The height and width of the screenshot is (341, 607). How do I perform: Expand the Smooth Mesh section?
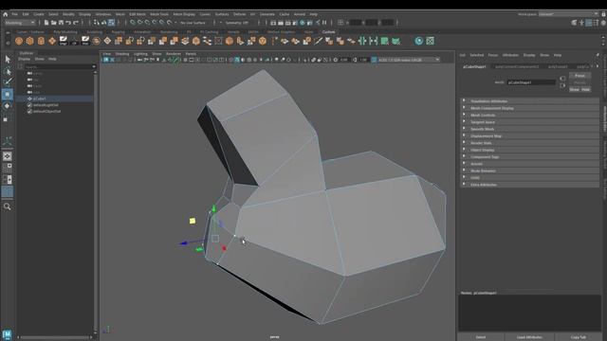point(529,129)
